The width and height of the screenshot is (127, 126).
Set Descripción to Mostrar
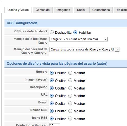70,88
